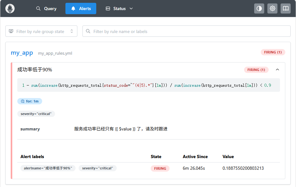Click the Prometheus flame logo

click(10, 8)
